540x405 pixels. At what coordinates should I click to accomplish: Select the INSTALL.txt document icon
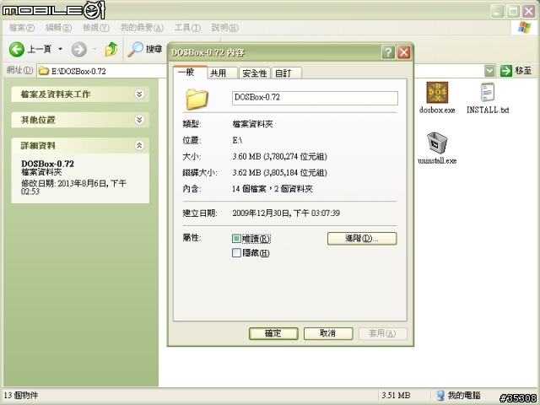488,92
